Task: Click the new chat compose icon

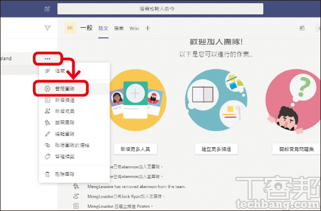Action: 48,9
